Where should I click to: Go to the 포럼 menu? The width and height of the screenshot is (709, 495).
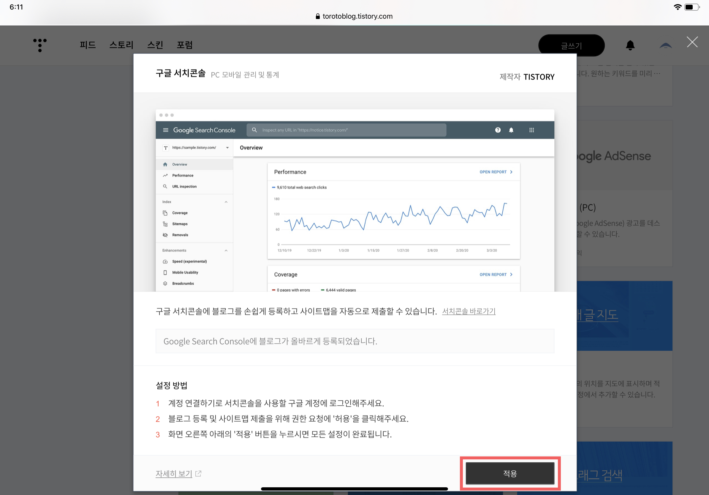[x=184, y=45]
